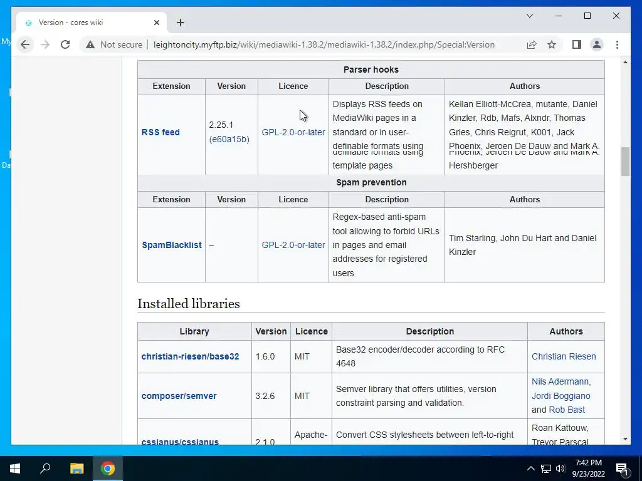This screenshot has height=481, width=642.
Task: Open the browser side panel
Action: 577,44
